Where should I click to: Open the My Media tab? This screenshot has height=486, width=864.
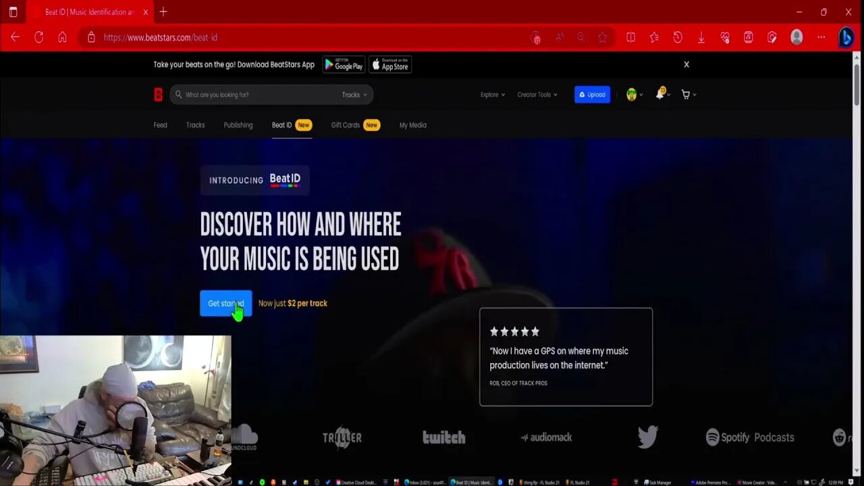click(412, 125)
